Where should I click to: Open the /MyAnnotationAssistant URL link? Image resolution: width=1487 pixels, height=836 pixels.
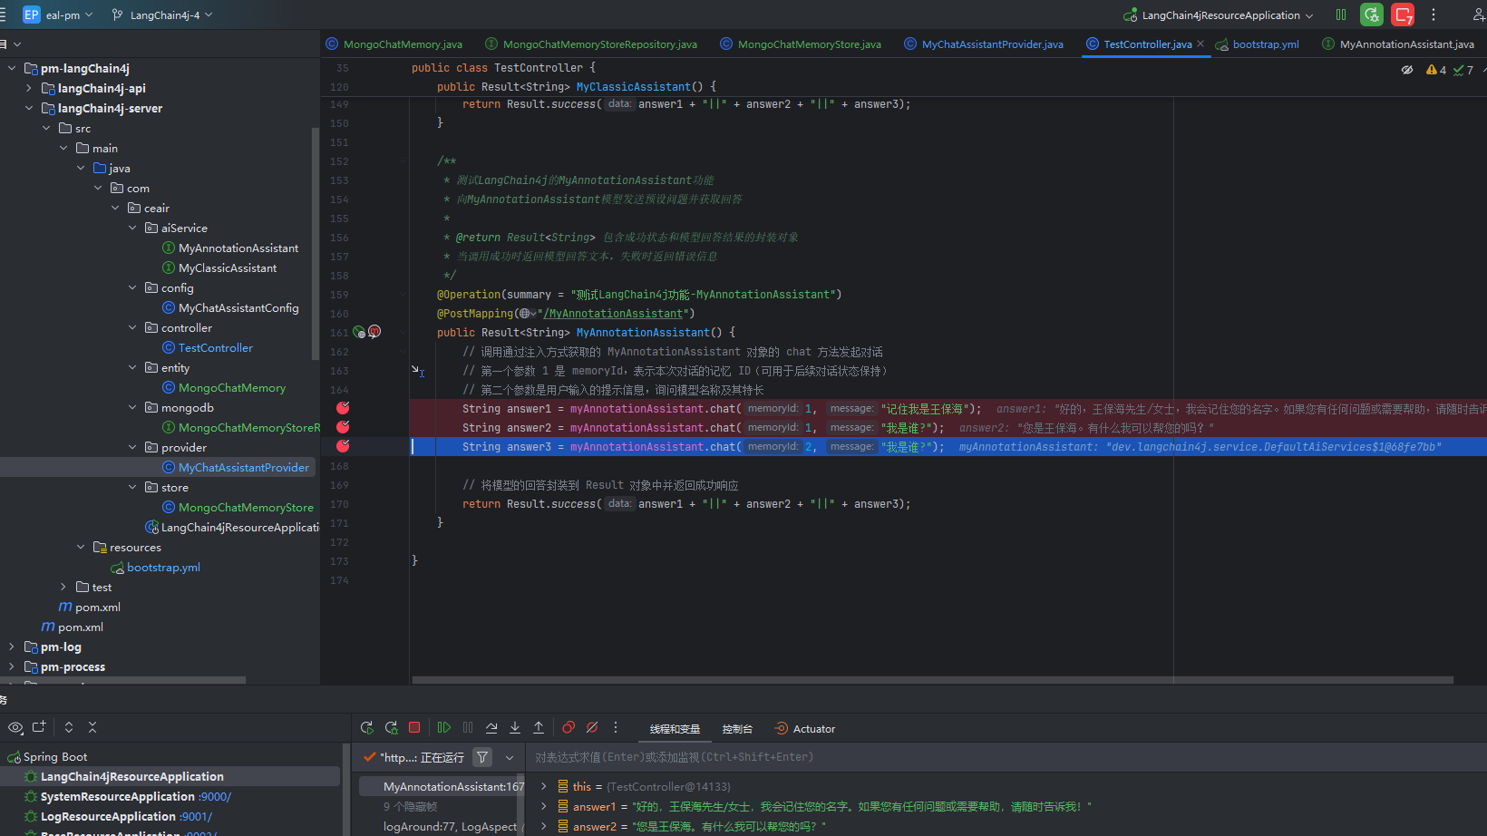click(x=613, y=314)
